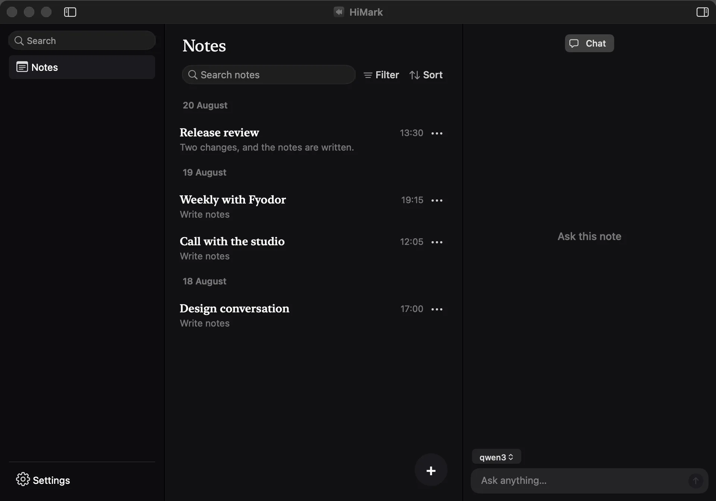Screen dimensions: 716x501
Task: Toggle the left sidebar panel icon
Action: tap(70, 12)
